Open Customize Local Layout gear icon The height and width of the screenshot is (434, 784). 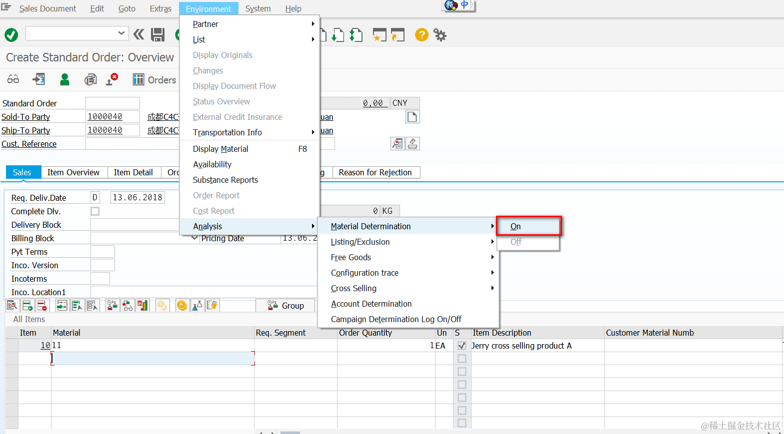pyautogui.click(x=440, y=34)
